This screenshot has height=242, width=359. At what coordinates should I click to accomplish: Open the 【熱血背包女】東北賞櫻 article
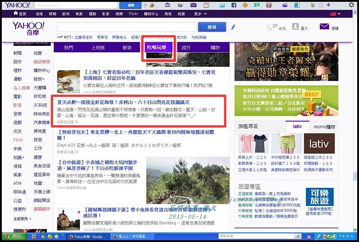pos(135,135)
